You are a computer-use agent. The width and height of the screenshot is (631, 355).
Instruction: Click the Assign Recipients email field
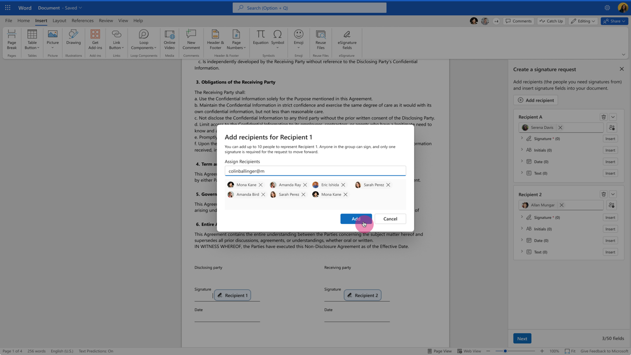(x=315, y=171)
